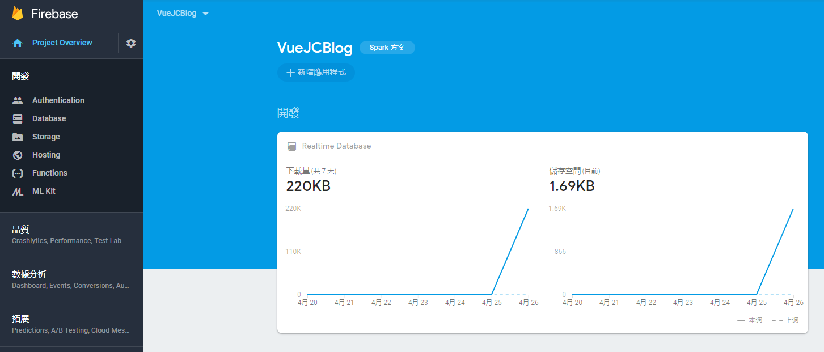Click the ML Kit icon
The image size is (824, 352).
tap(18, 192)
